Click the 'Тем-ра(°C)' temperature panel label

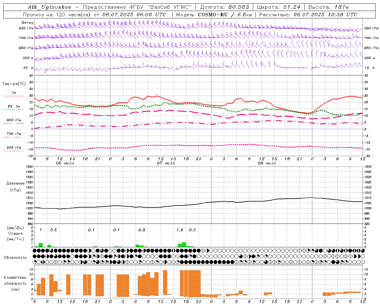pyautogui.click(x=14, y=84)
